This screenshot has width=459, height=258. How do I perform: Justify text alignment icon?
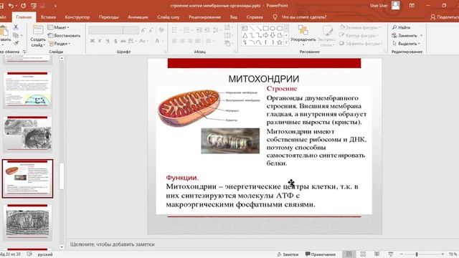click(x=198, y=41)
